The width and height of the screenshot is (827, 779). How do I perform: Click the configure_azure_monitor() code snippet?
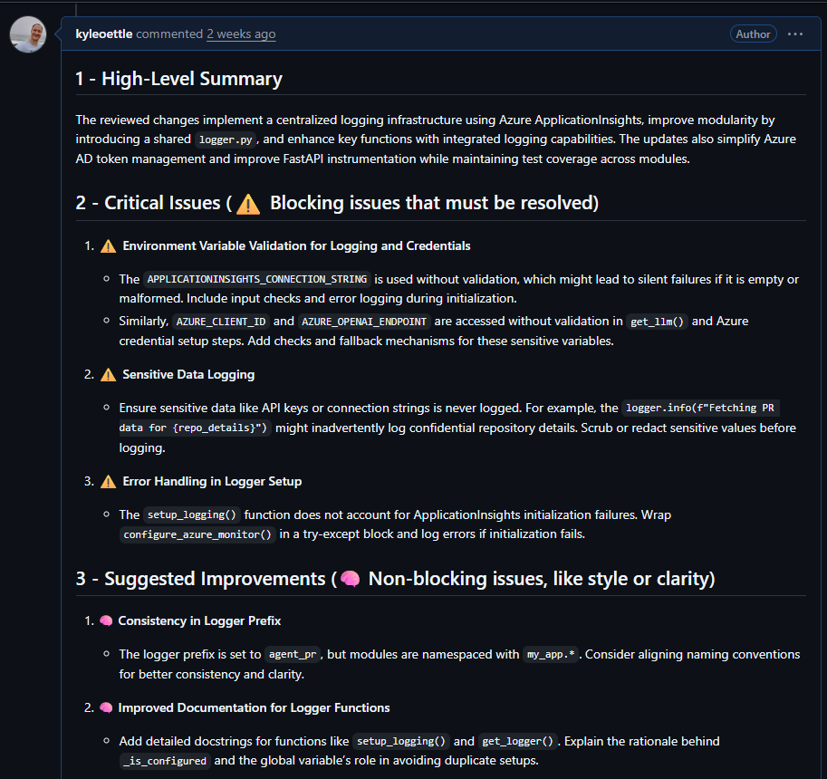(x=198, y=534)
